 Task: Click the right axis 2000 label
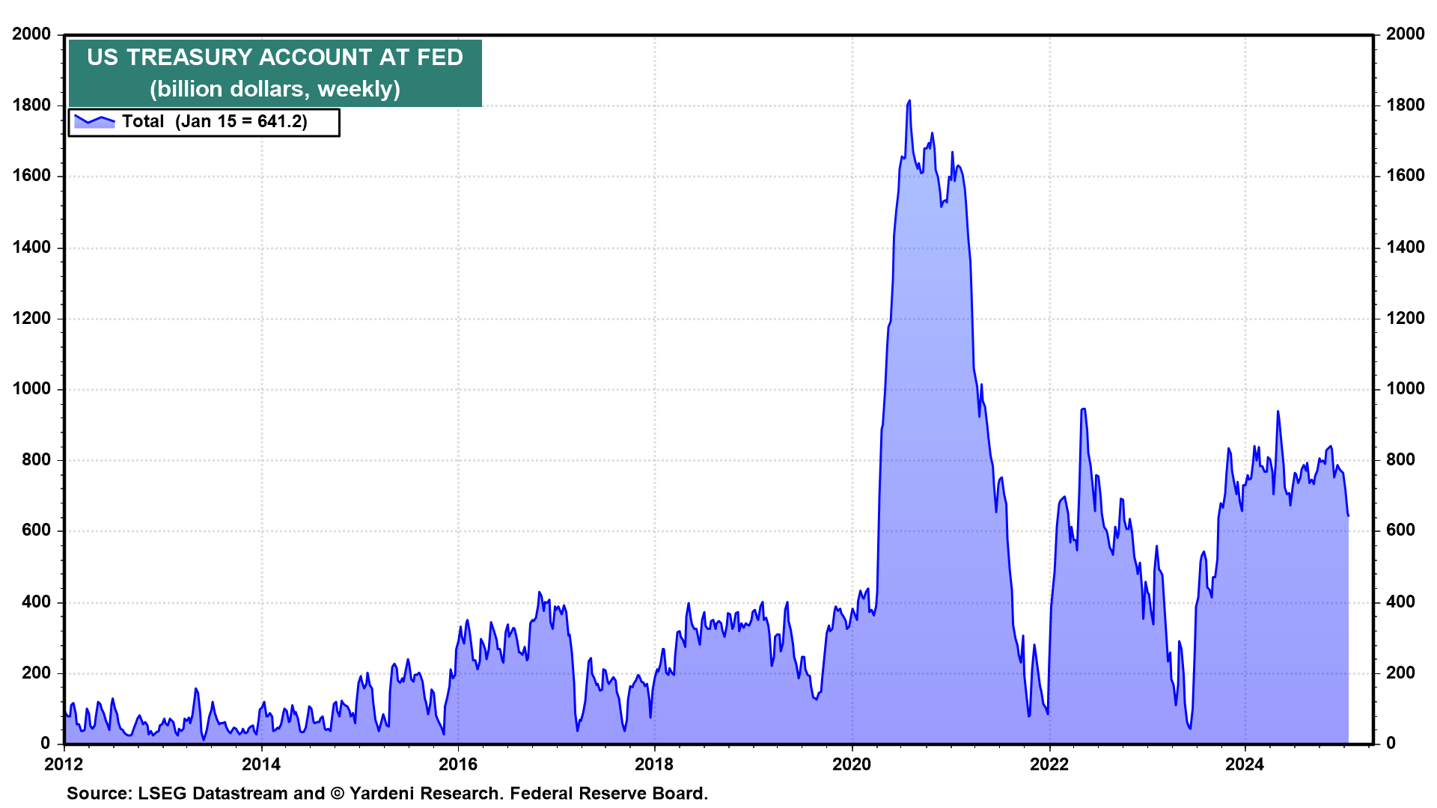point(1405,34)
